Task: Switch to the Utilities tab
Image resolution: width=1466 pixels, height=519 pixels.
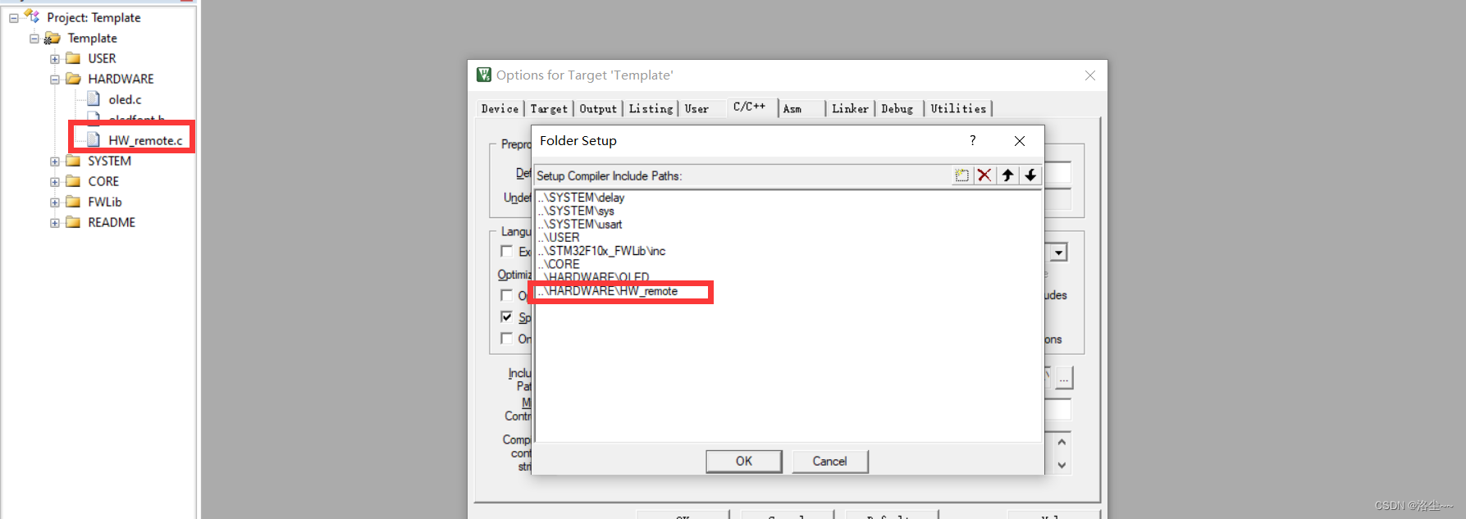Action: click(958, 109)
